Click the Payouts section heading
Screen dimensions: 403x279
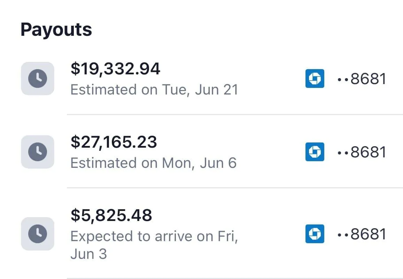[x=56, y=30]
